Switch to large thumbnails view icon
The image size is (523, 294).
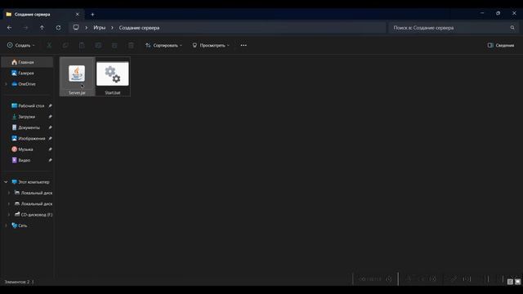pyautogui.click(x=517, y=282)
